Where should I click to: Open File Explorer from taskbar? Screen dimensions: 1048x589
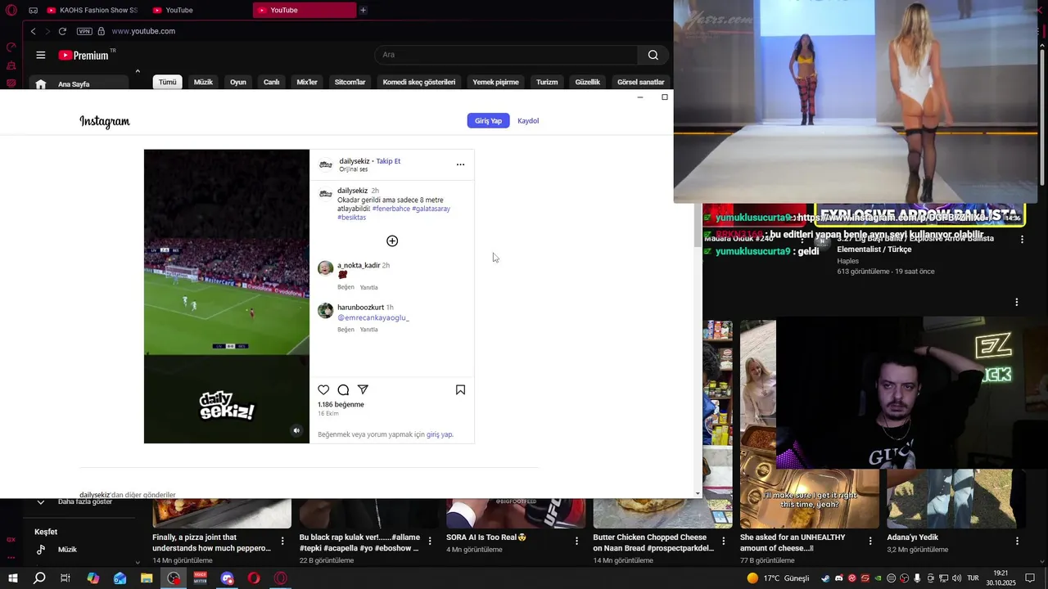coord(147,578)
